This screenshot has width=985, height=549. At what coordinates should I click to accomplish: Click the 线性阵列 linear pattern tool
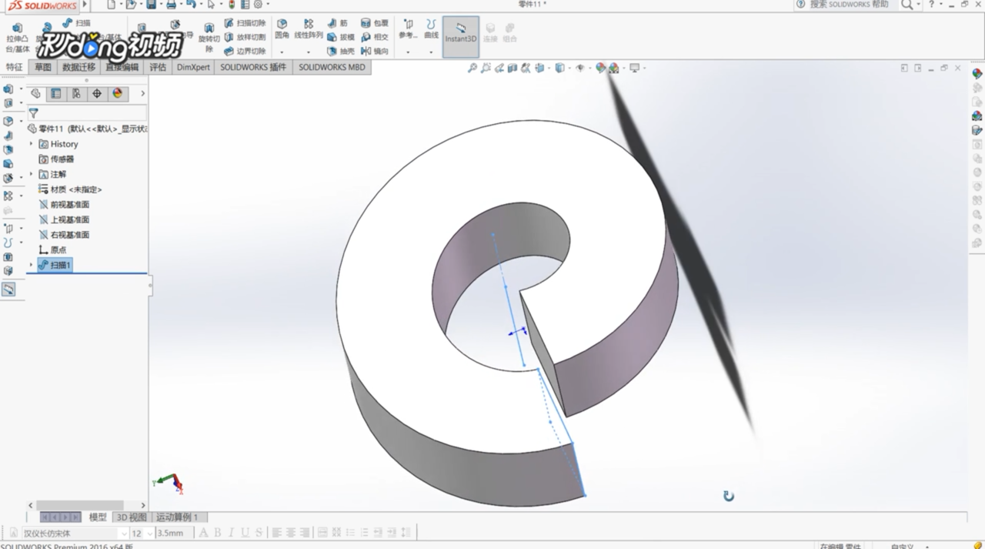coord(309,29)
